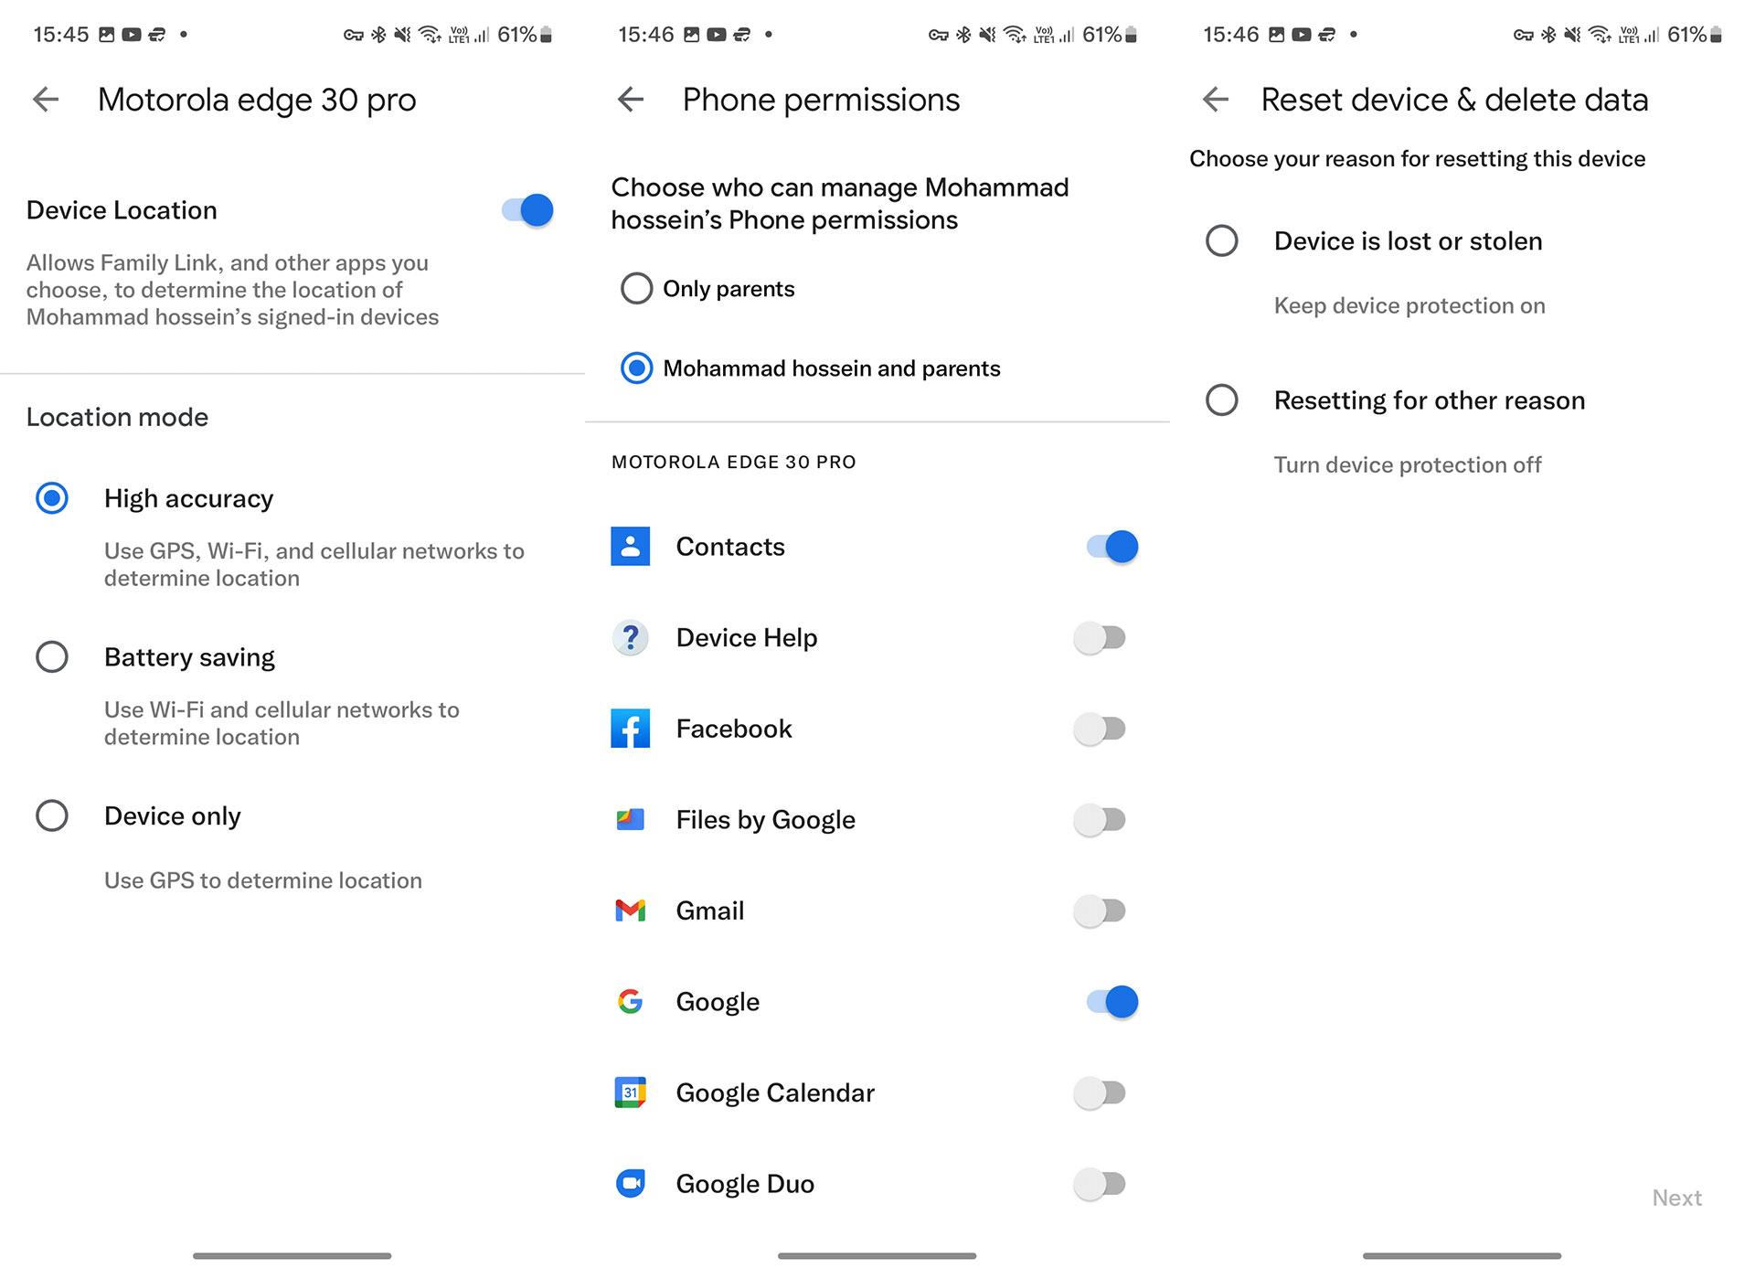Disable the Contacts permission toggle
This screenshot has width=1755, height=1268.
tap(1112, 547)
